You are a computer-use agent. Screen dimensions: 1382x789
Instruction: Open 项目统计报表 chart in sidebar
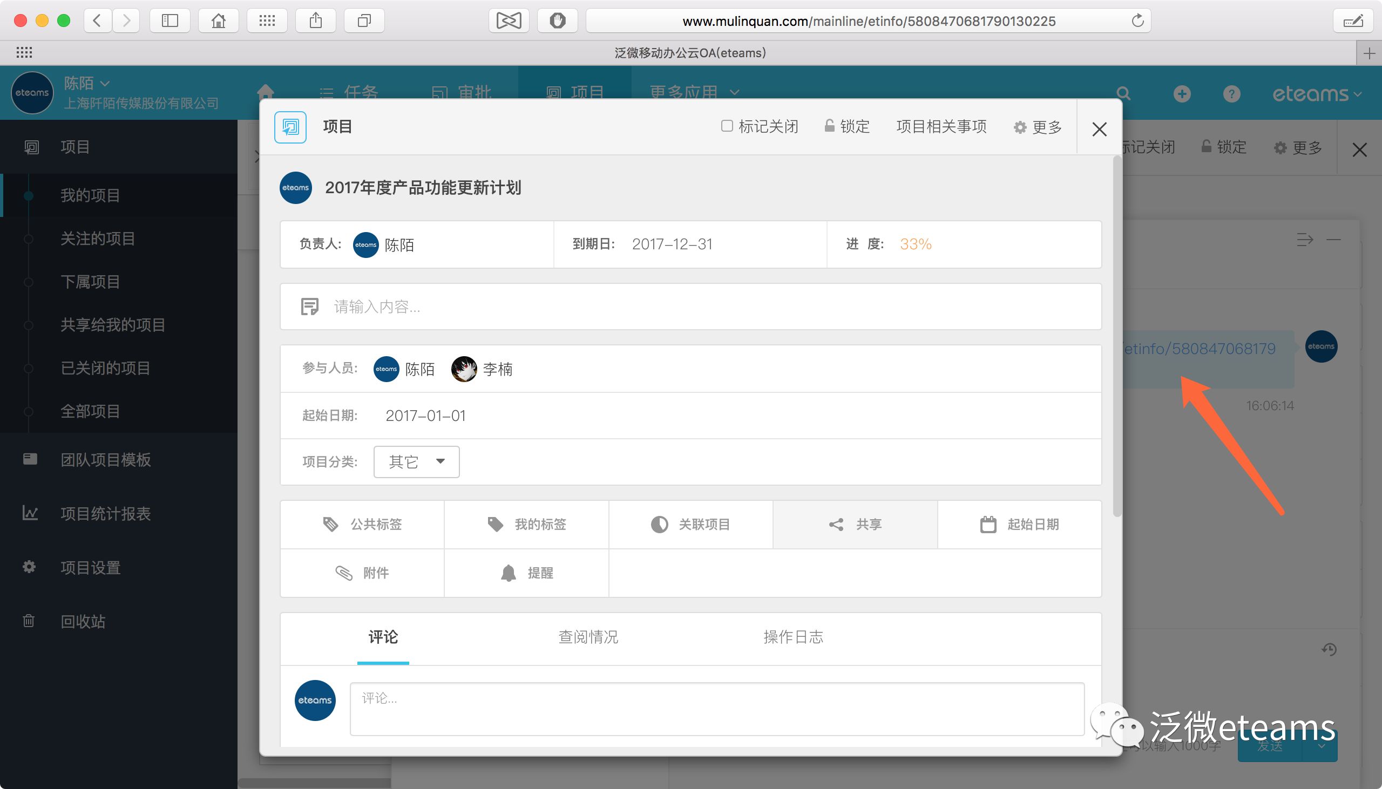[x=105, y=513]
